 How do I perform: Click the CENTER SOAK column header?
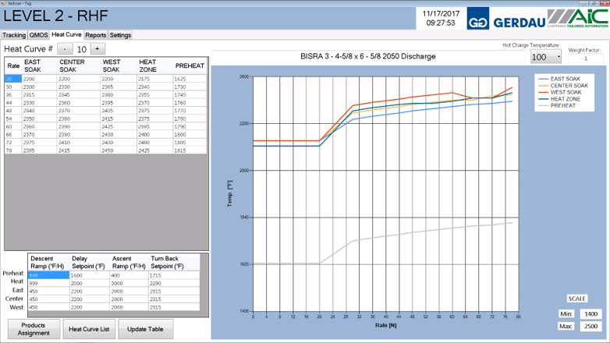pyautogui.click(x=79, y=65)
